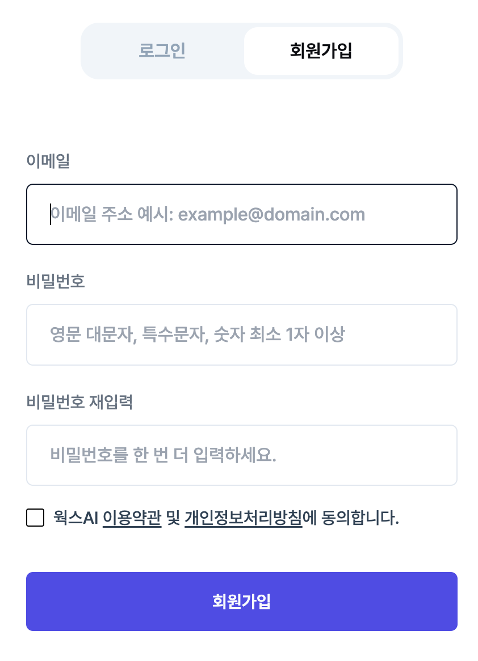Select field showing example@domain.com placeholder
The width and height of the screenshot is (478, 661).
coord(241,214)
